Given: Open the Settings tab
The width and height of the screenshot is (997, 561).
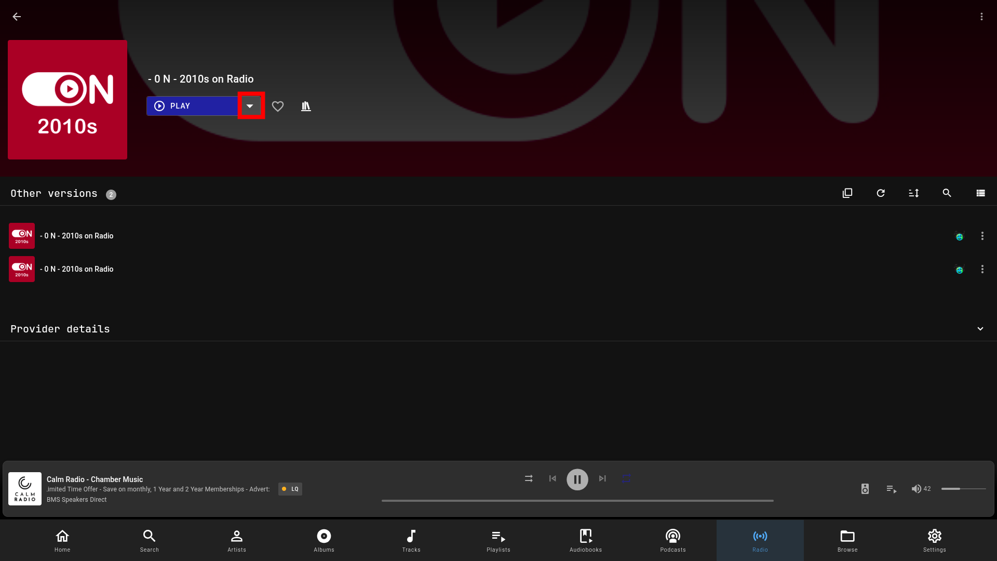Looking at the screenshot, I should [x=935, y=540].
